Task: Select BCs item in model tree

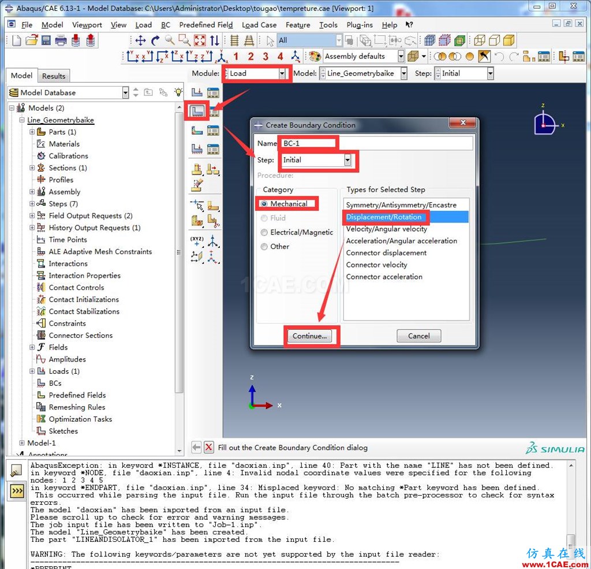Action: (55, 384)
